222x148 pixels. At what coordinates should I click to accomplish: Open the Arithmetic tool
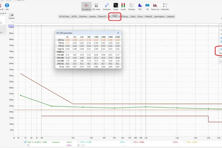(165, 6)
